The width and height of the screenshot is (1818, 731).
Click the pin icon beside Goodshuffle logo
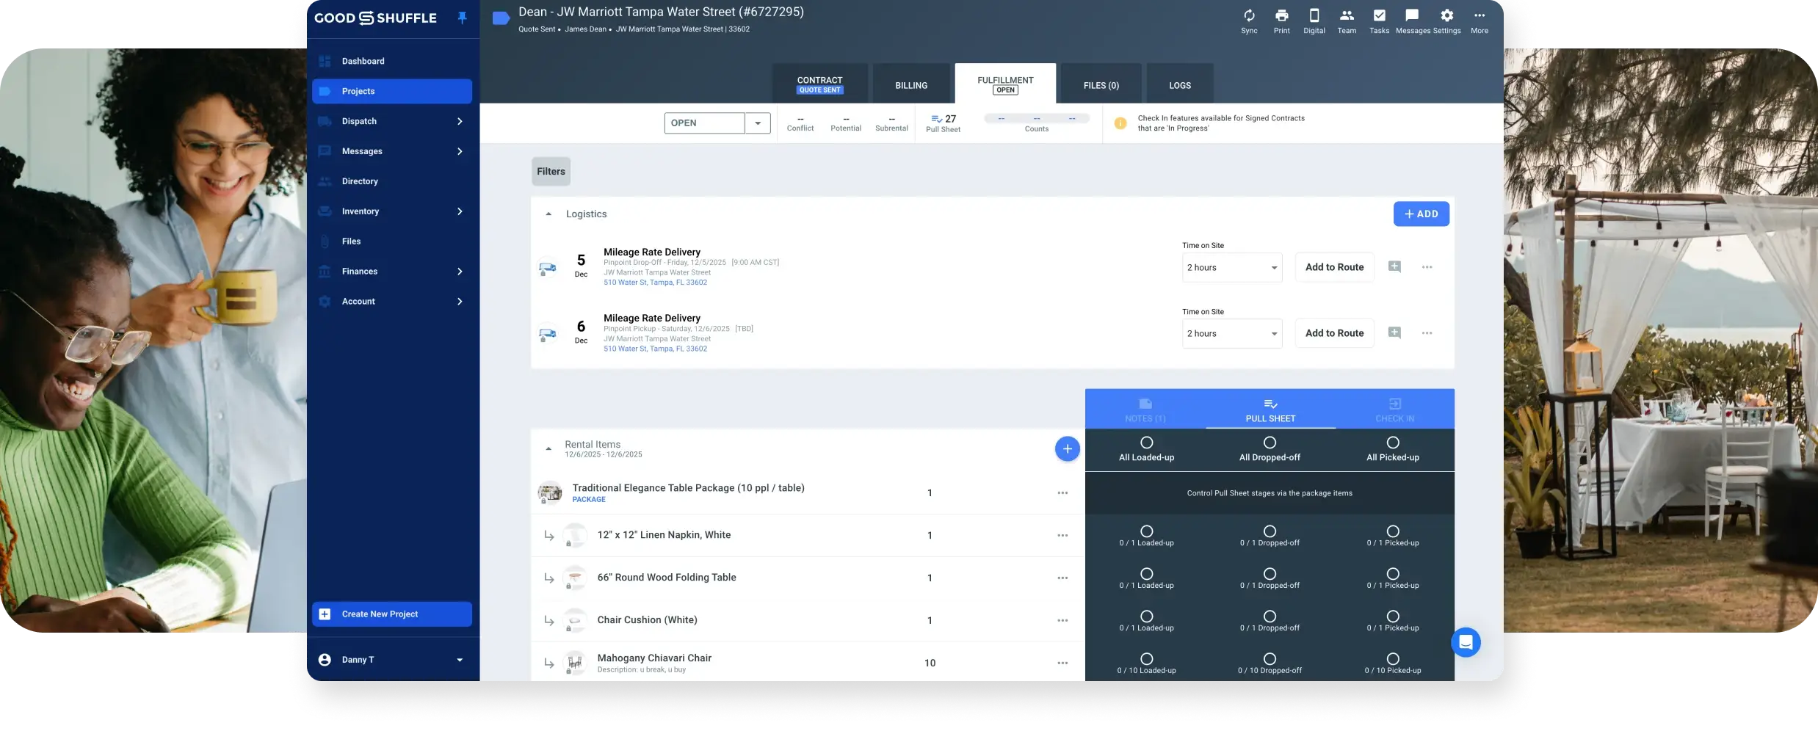click(462, 18)
